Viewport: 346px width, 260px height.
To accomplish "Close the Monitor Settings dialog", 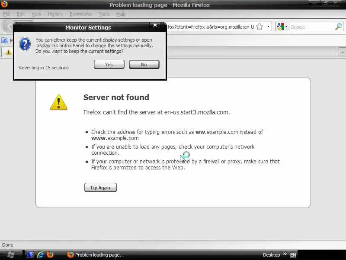I will coord(155,25).
